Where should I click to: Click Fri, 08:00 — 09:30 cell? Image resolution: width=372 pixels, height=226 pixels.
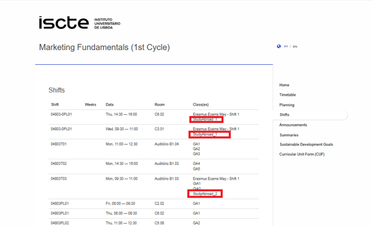pos(120,203)
